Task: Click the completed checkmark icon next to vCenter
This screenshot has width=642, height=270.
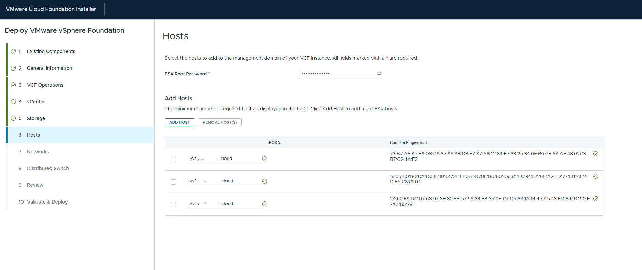Action: point(13,102)
